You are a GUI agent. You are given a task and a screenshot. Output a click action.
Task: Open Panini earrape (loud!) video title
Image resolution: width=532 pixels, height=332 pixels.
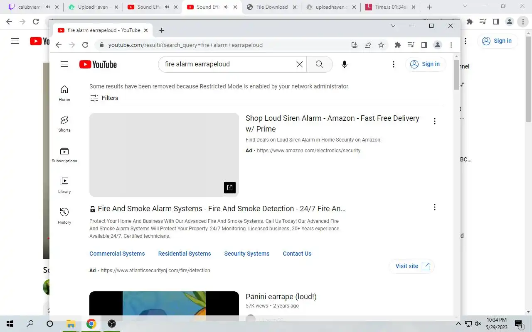(x=281, y=297)
